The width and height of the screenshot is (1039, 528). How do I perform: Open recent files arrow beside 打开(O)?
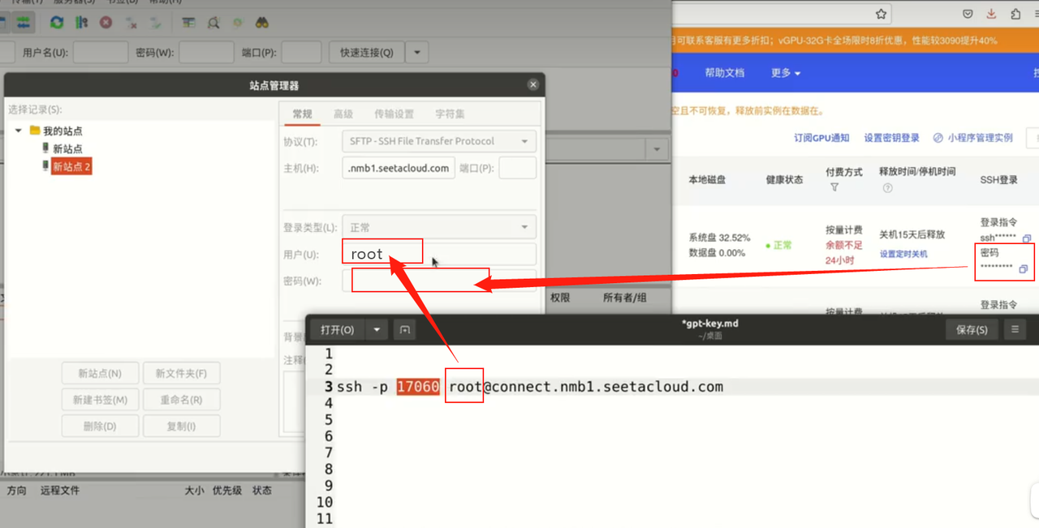(x=377, y=329)
